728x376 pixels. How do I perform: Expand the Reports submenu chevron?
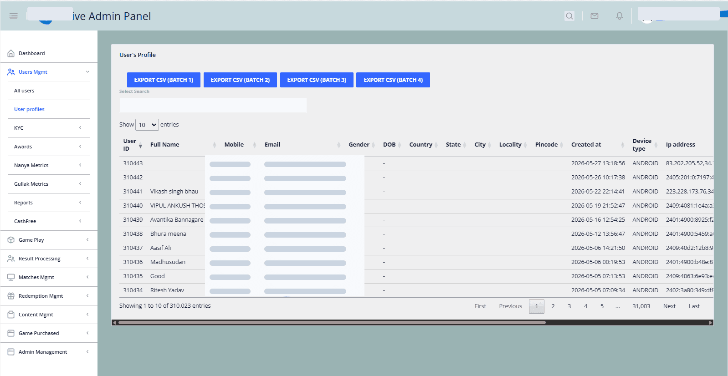pos(80,203)
